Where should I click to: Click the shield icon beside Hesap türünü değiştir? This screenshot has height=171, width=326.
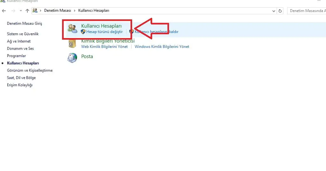[83, 32]
